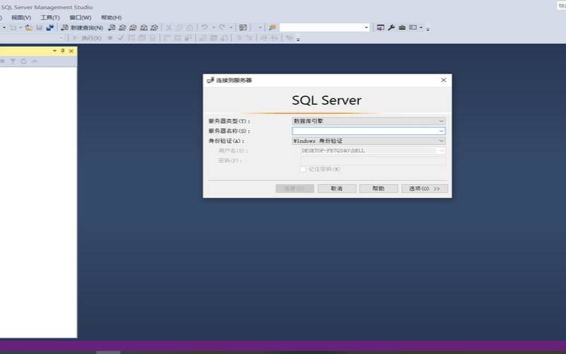Image resolution: width=566 pixels, height=354 pixels.
Task: Click the 选项(O) >> Options button
Action: [424, 188]
